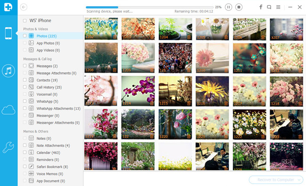Select photo thumbnail 1211
The width and height of the screenshot is (306, 186).
(250, 58)
